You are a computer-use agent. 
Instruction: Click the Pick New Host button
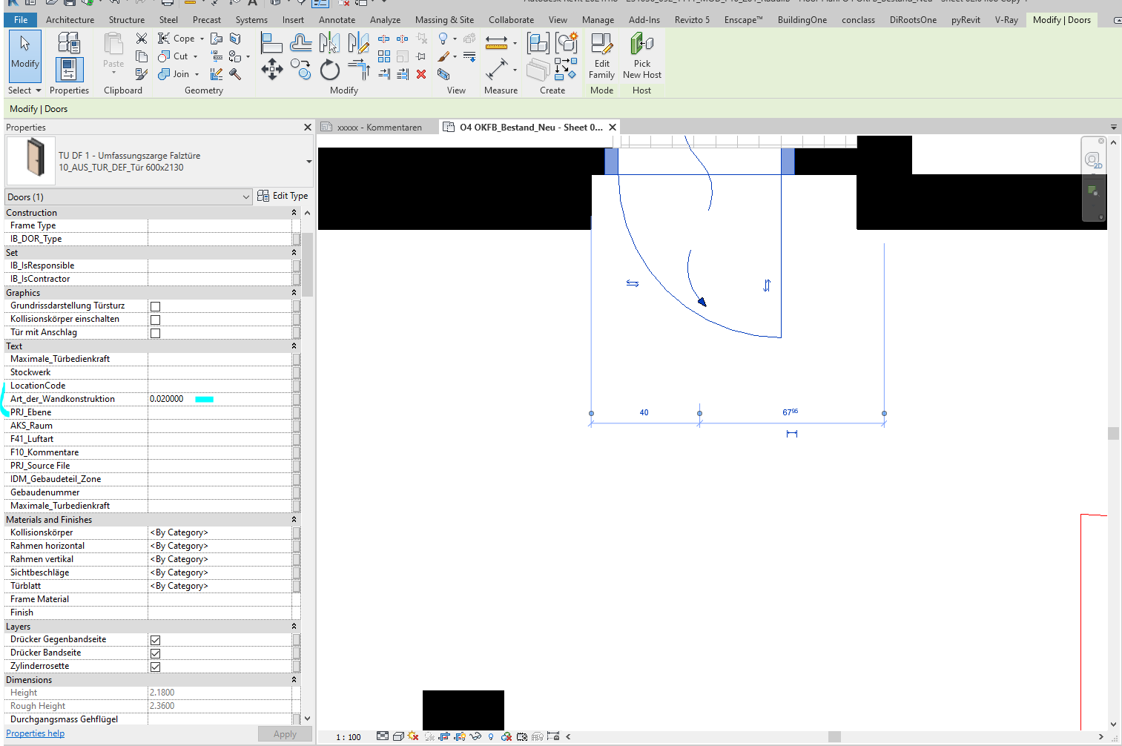pyautogui.click(x=642, y=56)
